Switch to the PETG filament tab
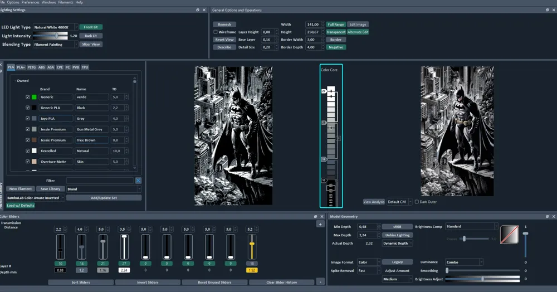The height and width of the screenshot is (292, 557). [32, 67]
